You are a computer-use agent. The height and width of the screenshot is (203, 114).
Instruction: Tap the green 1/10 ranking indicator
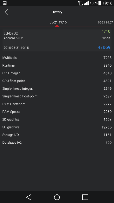point(106,31)
